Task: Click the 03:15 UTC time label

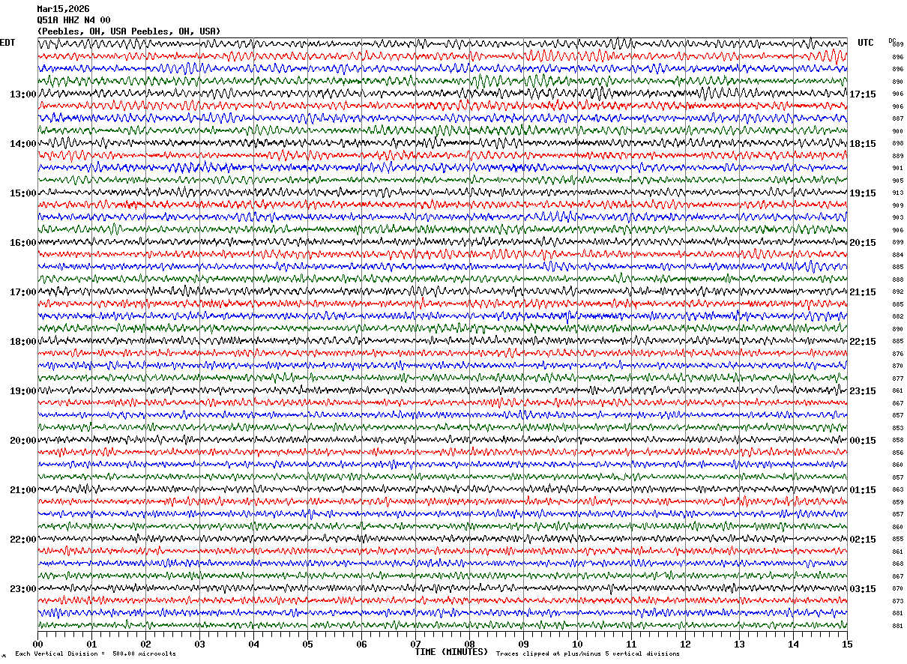Action: [x=863, y=589]
